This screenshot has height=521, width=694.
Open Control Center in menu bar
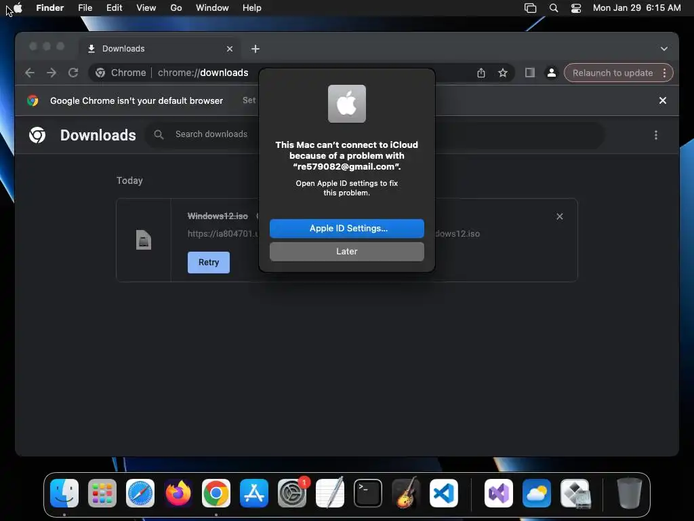(576, 8)
